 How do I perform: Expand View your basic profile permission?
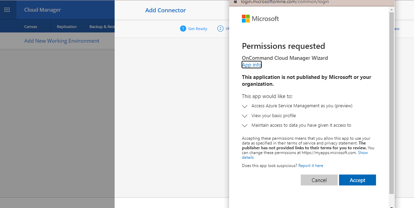(245, 116)
